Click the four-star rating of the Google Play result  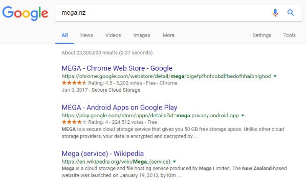click(x=74, y=122)
